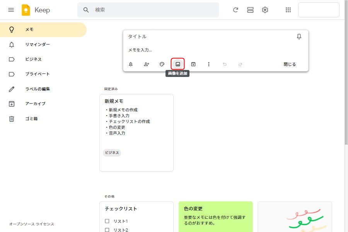Pin the new note
The height and width of the screenshot is (232, 348).
tap(299, 37)
